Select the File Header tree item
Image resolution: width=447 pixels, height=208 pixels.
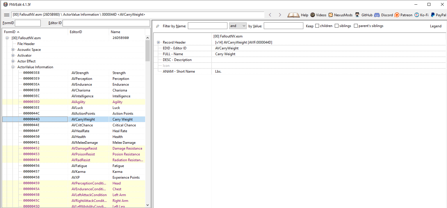pos(26,44)
